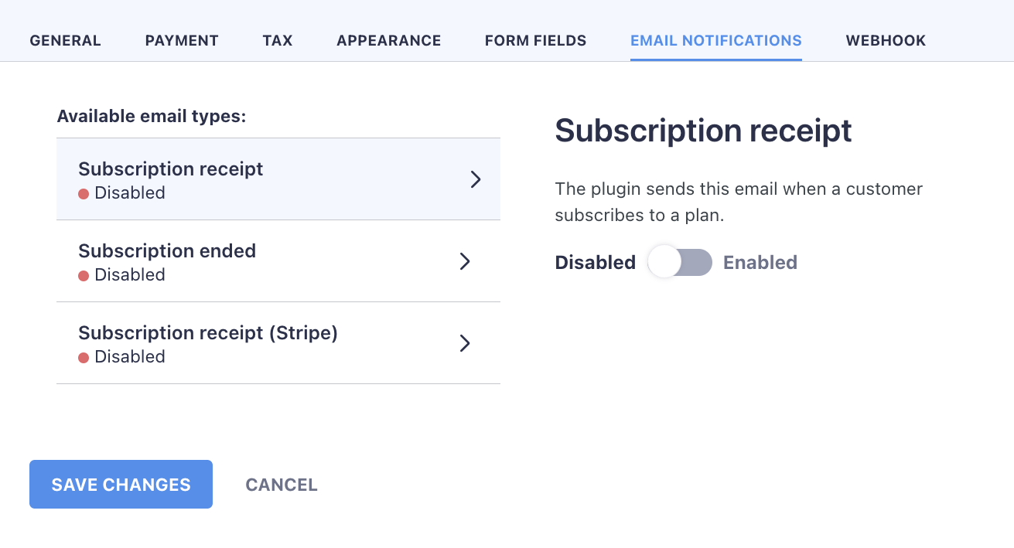1014x548 pixels.
Task: Click red status dot under Subscription receipt (Stripe)
Action: tap(84, 357)
